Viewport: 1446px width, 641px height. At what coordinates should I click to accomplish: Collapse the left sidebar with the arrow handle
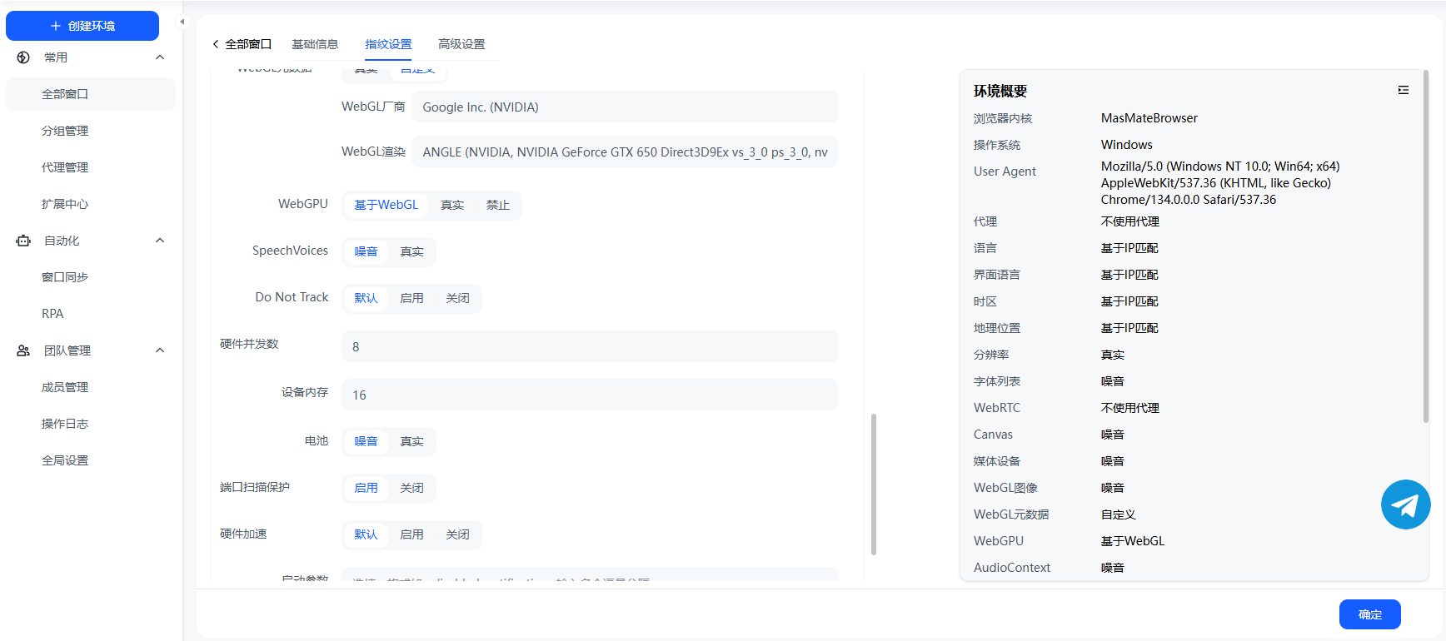182,22
